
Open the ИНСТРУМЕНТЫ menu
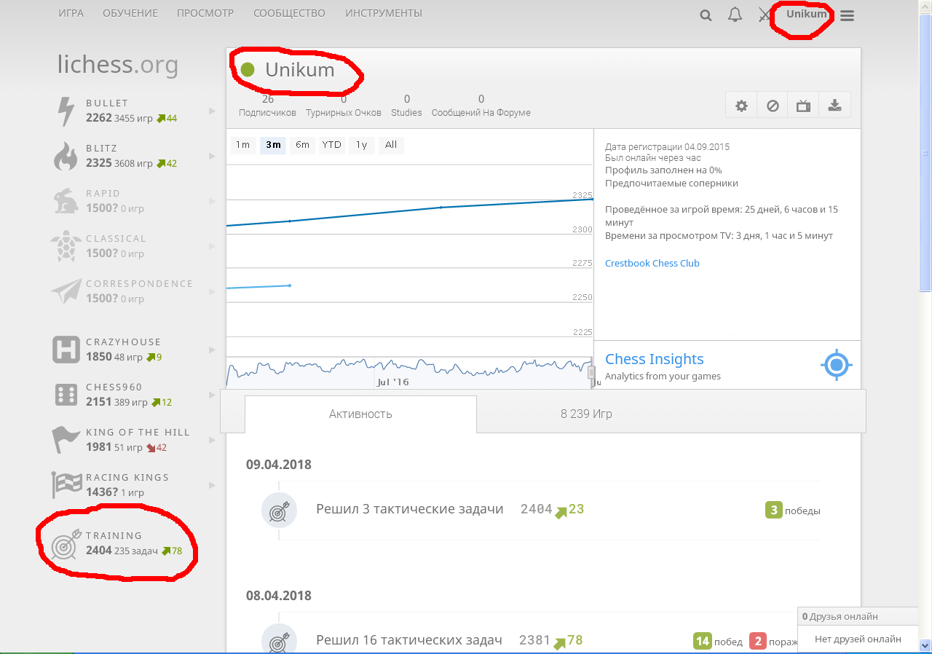click(384, 13)
